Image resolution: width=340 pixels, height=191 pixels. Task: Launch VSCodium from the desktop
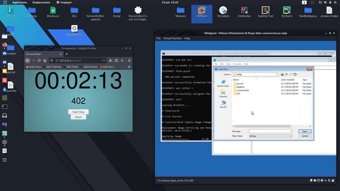click(x=223, y=12)
